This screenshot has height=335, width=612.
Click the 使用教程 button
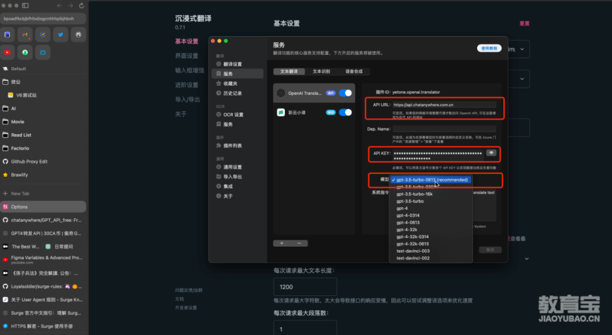click(489, 48)
